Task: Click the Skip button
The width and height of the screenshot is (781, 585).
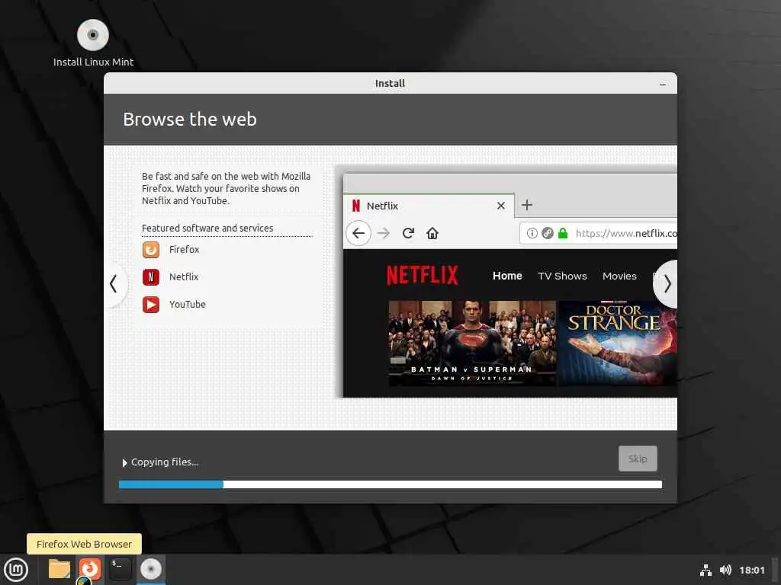Action: [638, 459]
